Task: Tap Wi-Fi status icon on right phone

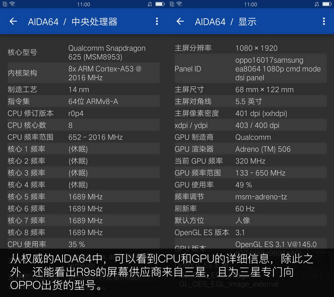Action: 179,4
